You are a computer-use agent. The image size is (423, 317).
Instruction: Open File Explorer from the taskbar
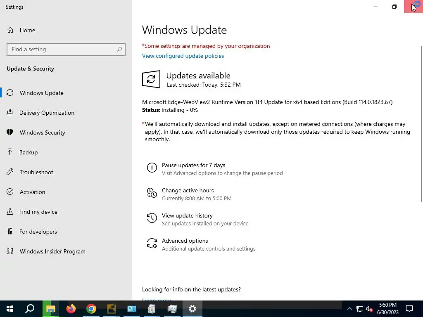pos(51,309)
